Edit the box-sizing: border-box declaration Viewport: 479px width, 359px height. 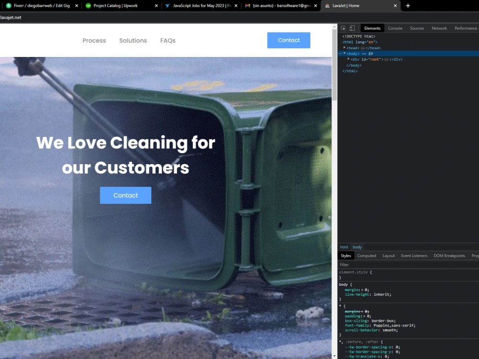[x=370, y=321]
